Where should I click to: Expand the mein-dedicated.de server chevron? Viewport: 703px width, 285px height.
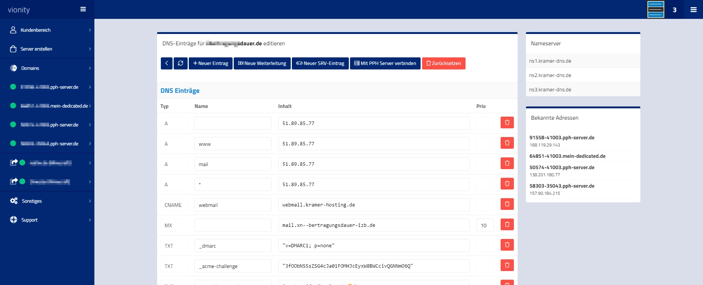[90, 106]
